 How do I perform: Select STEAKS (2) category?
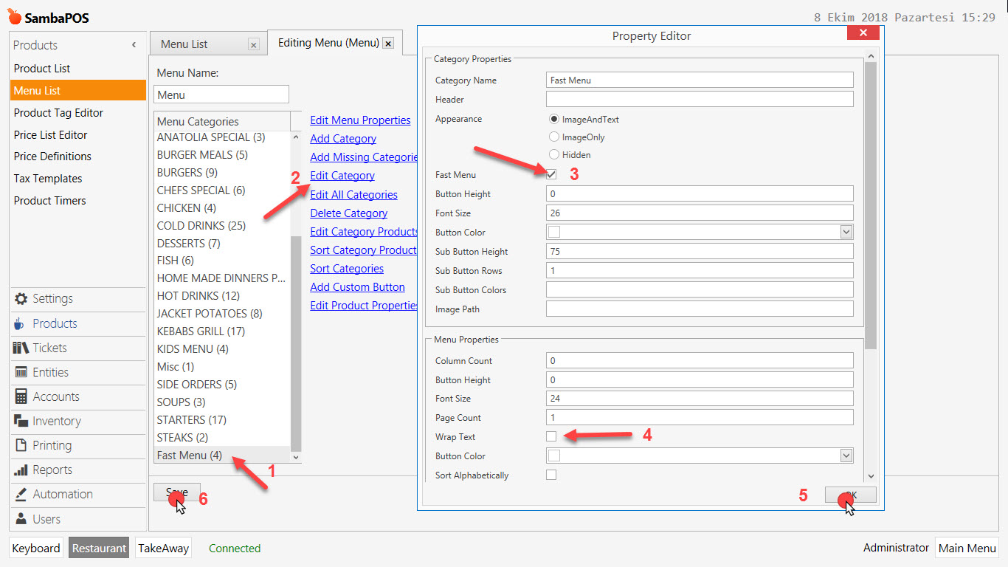click(x=223, y=438)
